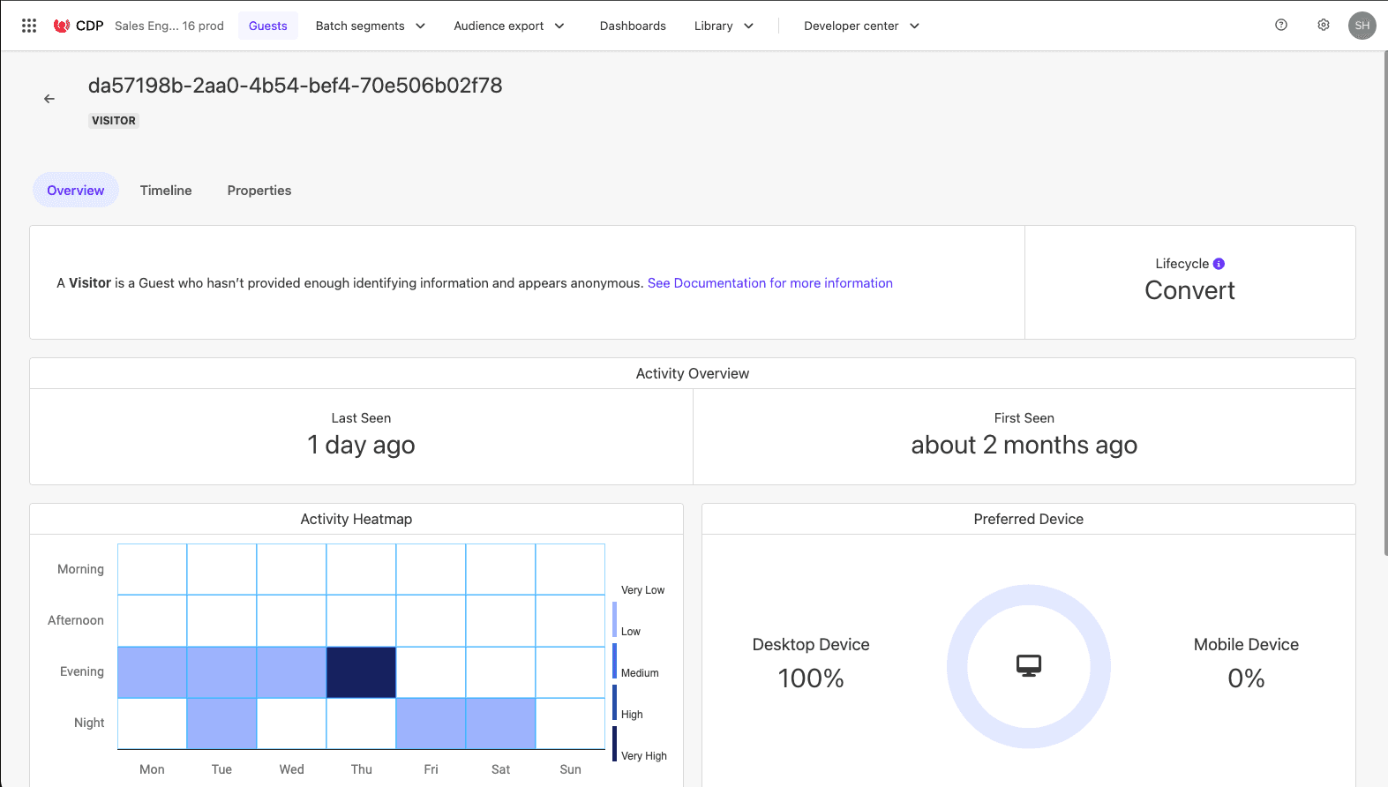Click the desktop monitor icon in donut chart

tap(1028, 666)
